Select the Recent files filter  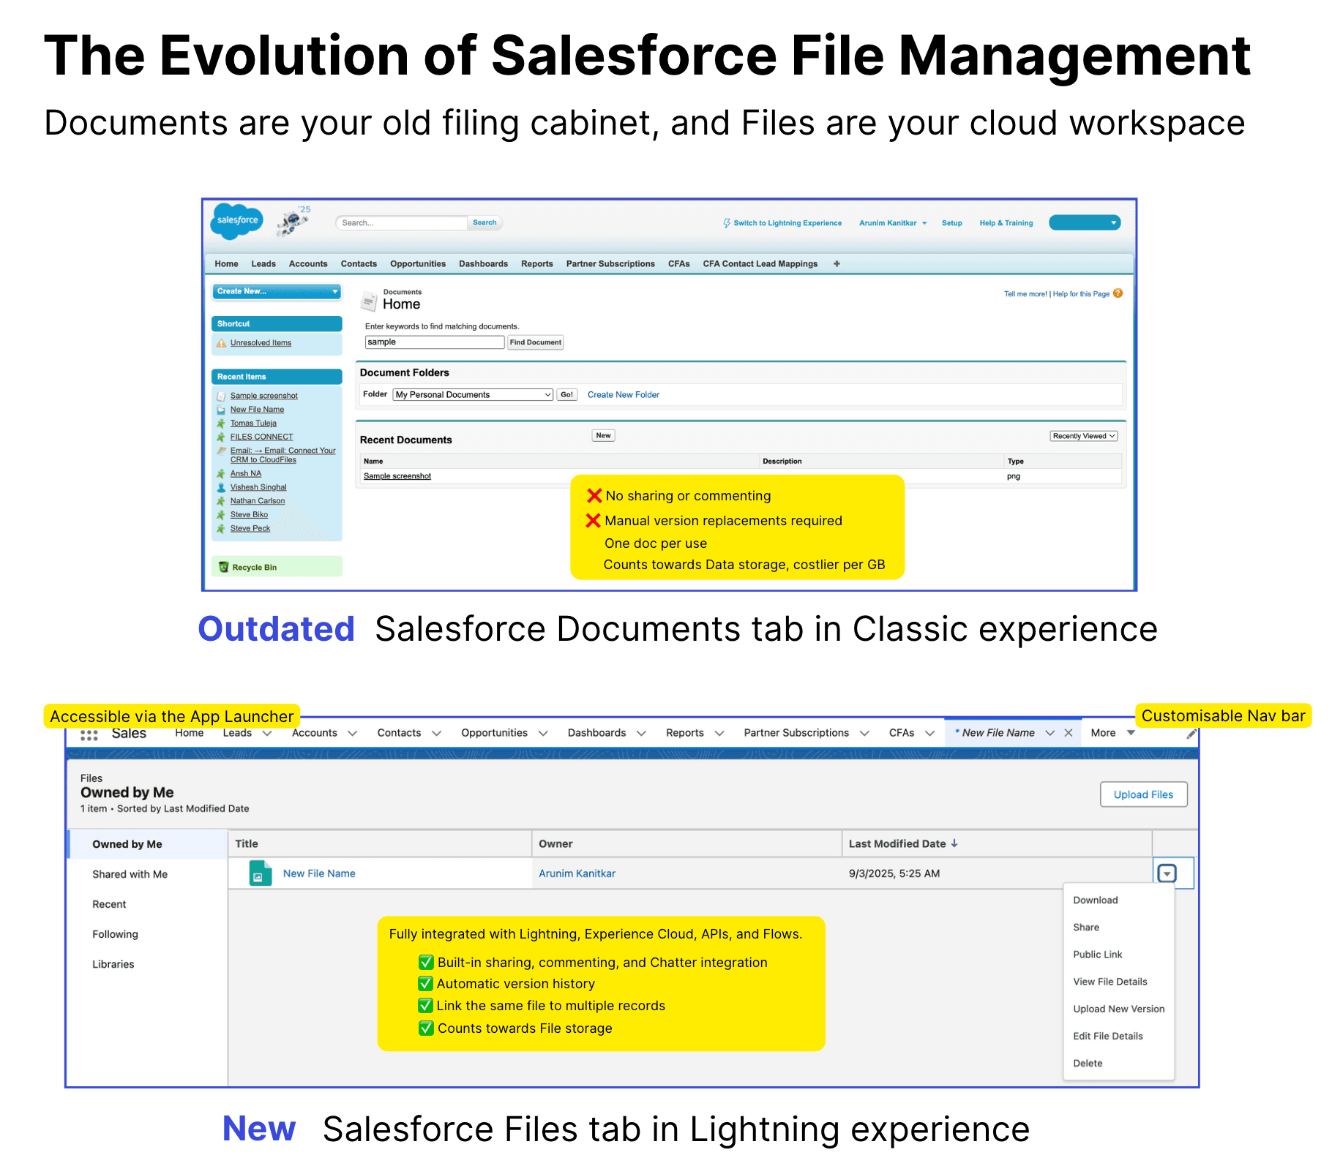click(109, 904)
